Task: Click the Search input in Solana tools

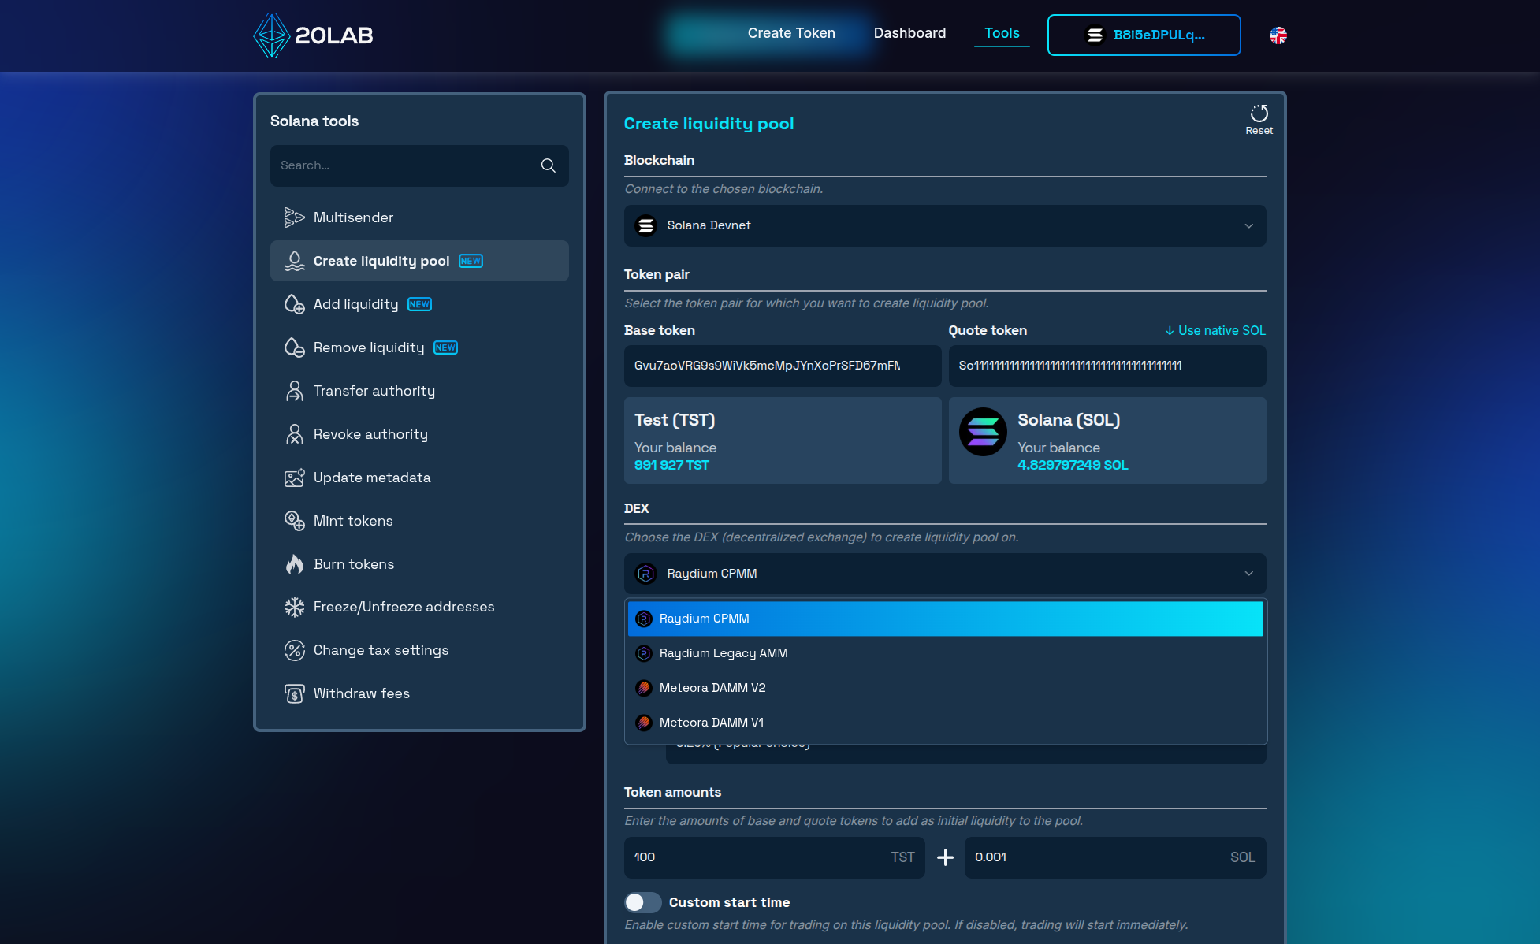Action: click(419, 165)
